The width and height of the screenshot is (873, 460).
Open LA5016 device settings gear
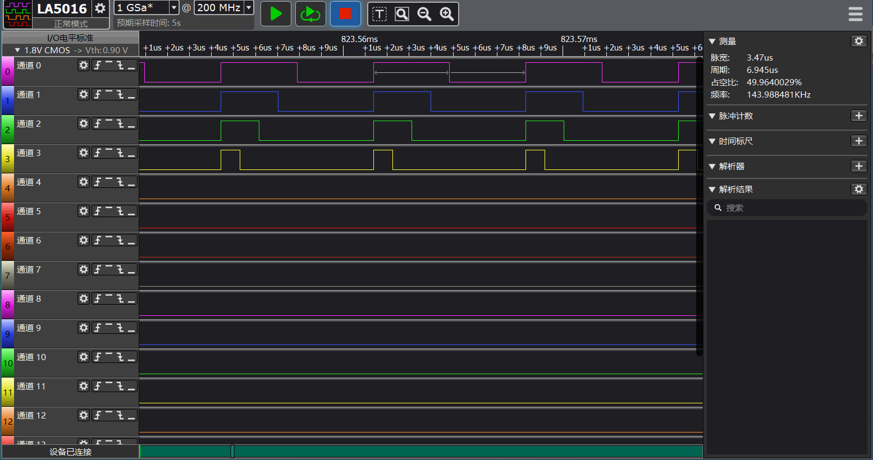pyautogui.click(x=100, y=8)
